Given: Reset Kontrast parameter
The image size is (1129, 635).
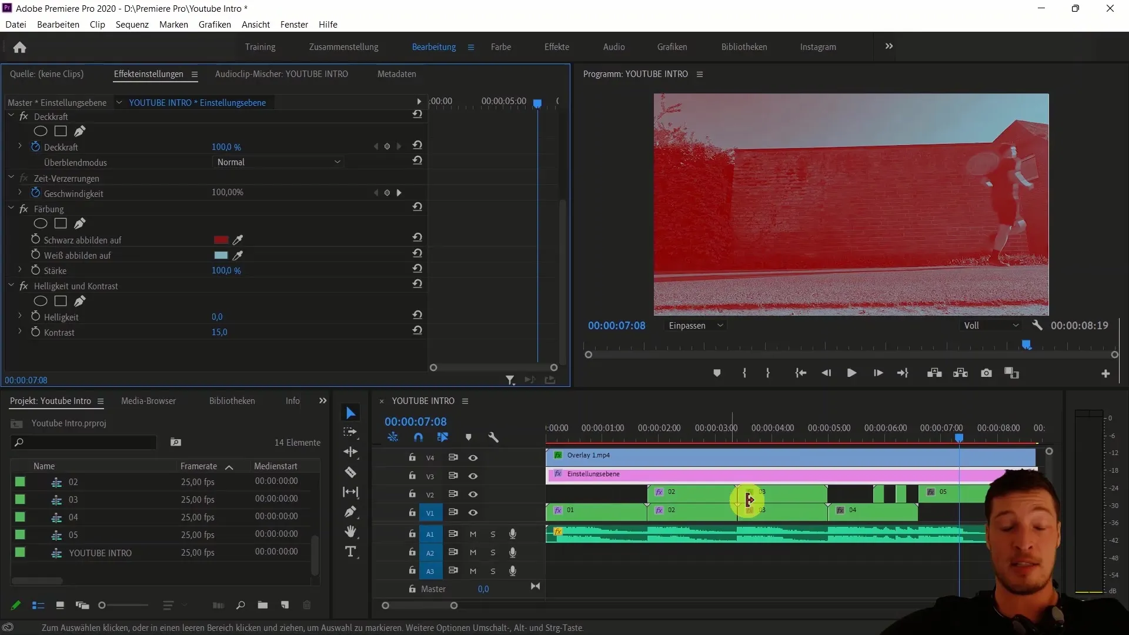Looking at the screenshot, I should [x=417, y=330].
